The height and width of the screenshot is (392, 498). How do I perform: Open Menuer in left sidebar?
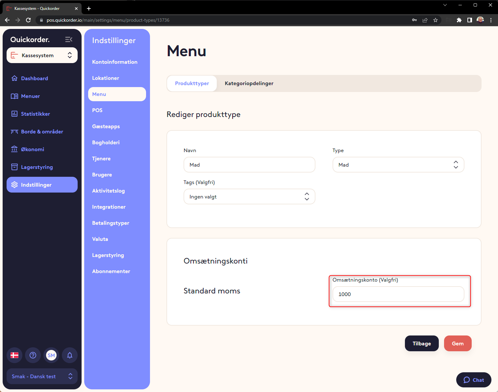tap(42, 96)
